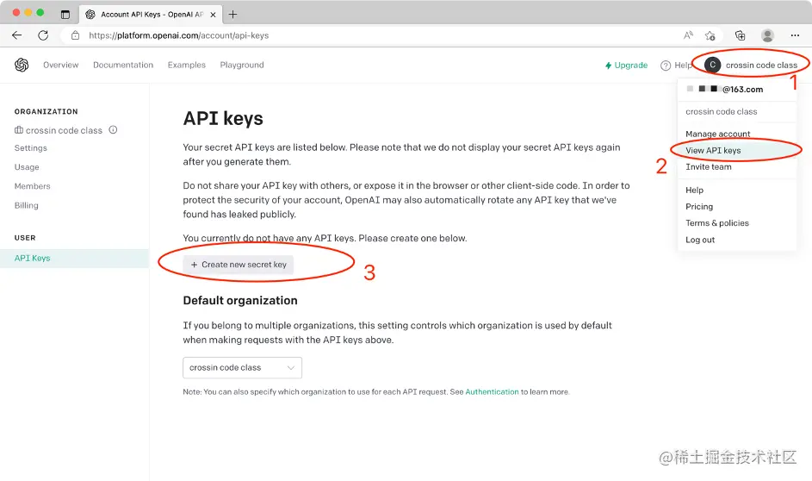Viewport: 812px width, 481px height.
Task: Open the crossin code class account menu
Action: coord(753,65)
